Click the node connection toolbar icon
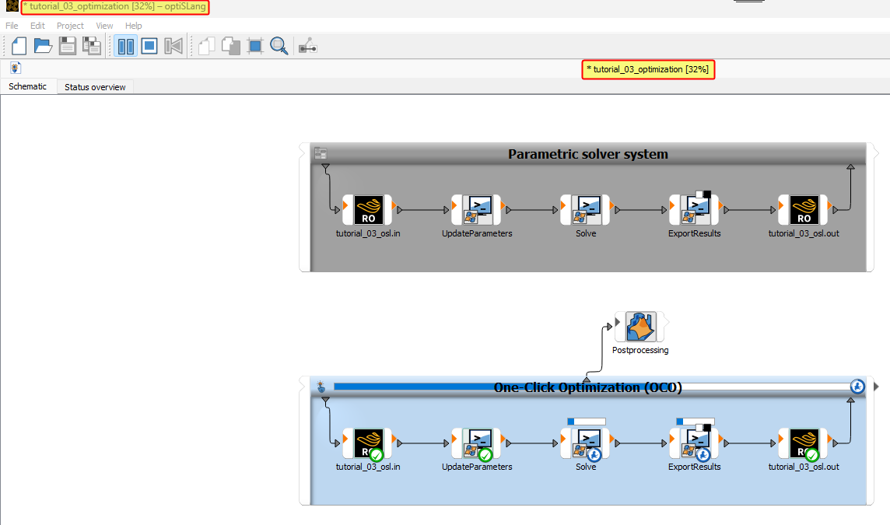This screenshot has height=525, width=890. pyautogui.click(x=307, y=46)
